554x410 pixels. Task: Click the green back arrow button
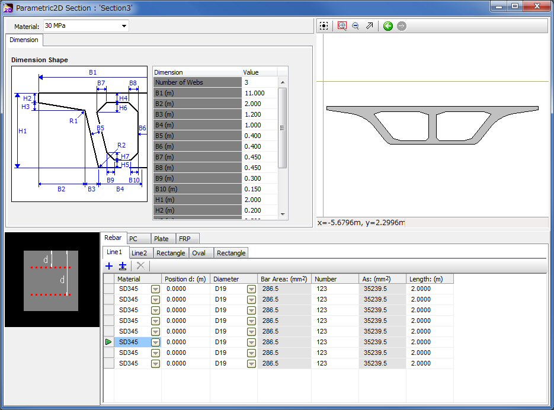[x=388, y=26]
